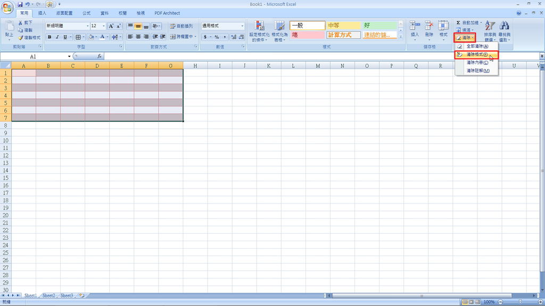Choose Clear Contents 清除內容(C)
This screenshot has width=545, height=306.
coord(477,63)
